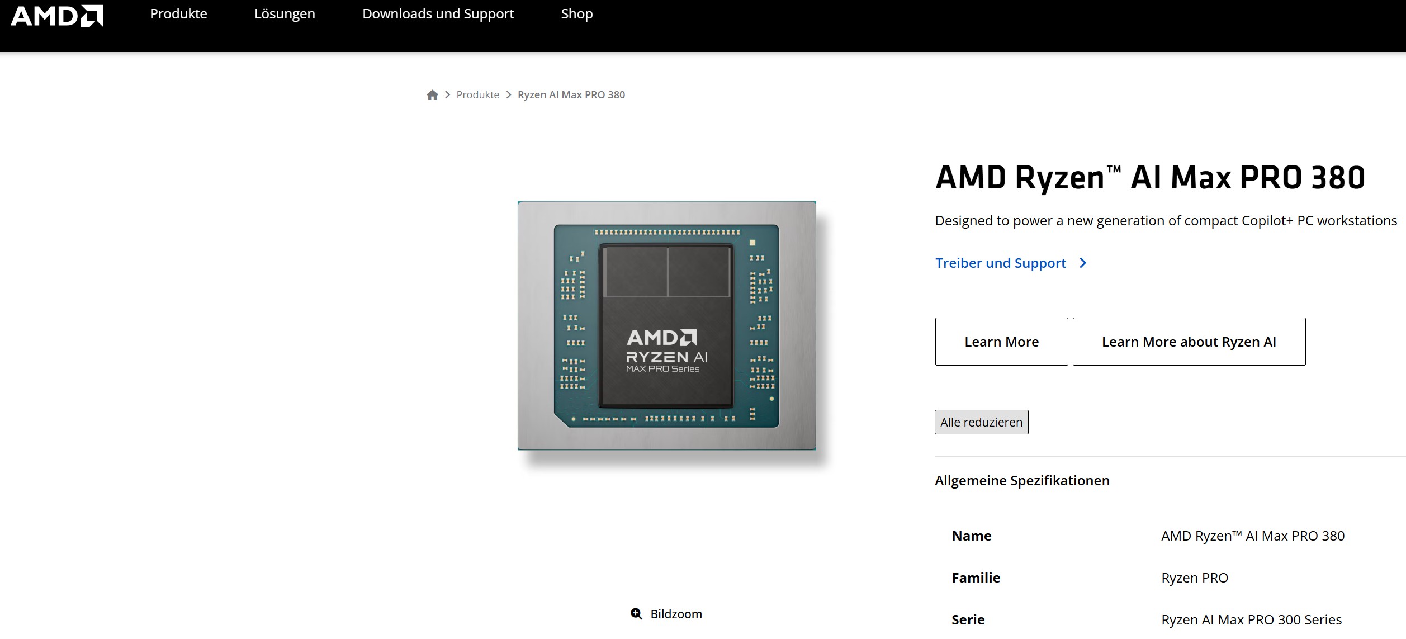Click the AMD logo

click(56, 15)
